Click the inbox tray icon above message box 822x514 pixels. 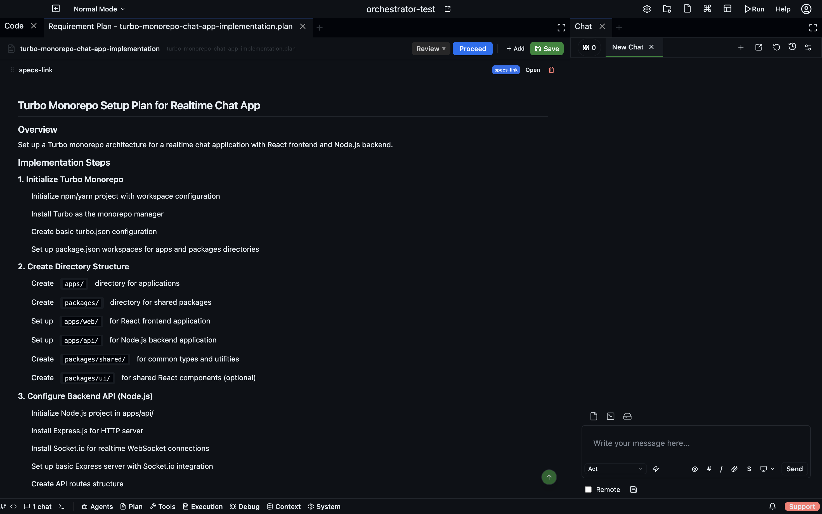click(x=627, y=416)
